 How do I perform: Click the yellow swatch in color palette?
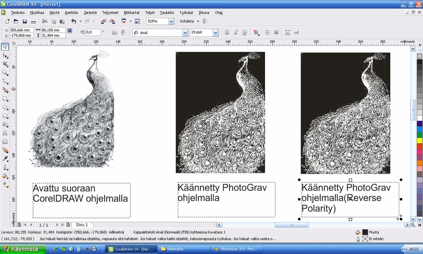coord(420,140)
